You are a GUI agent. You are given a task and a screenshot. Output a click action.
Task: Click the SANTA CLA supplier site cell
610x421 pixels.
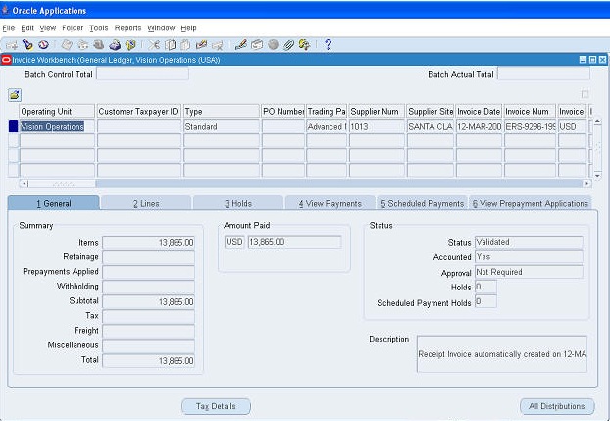(431, 127)
